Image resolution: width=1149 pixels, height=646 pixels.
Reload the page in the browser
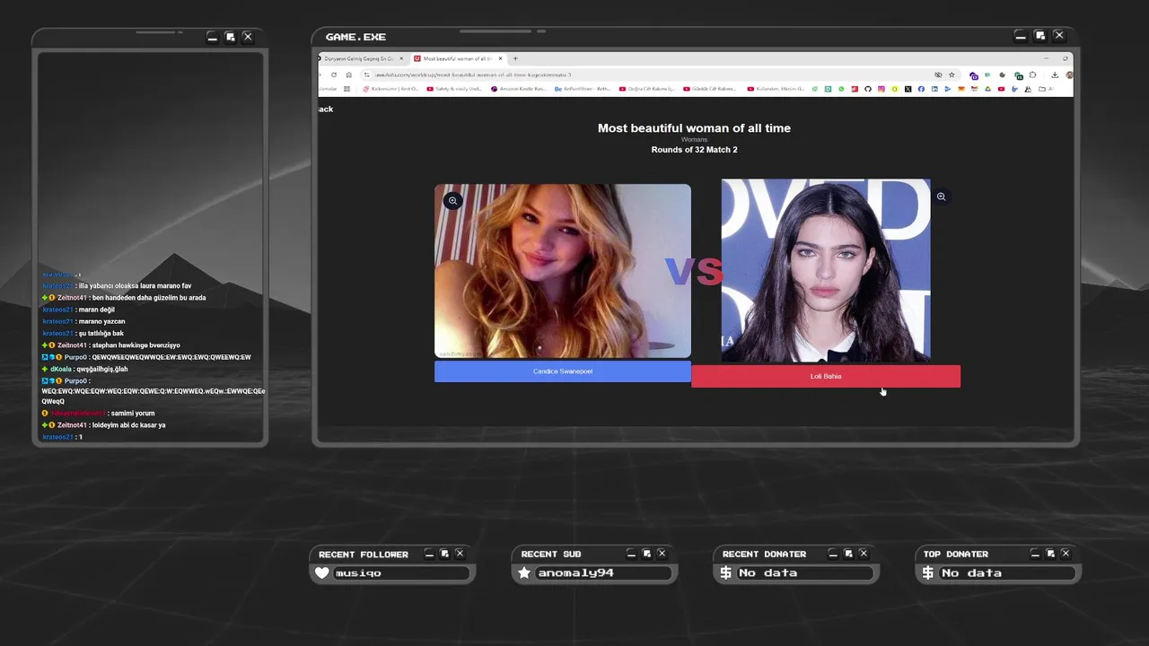click(334, 74)
